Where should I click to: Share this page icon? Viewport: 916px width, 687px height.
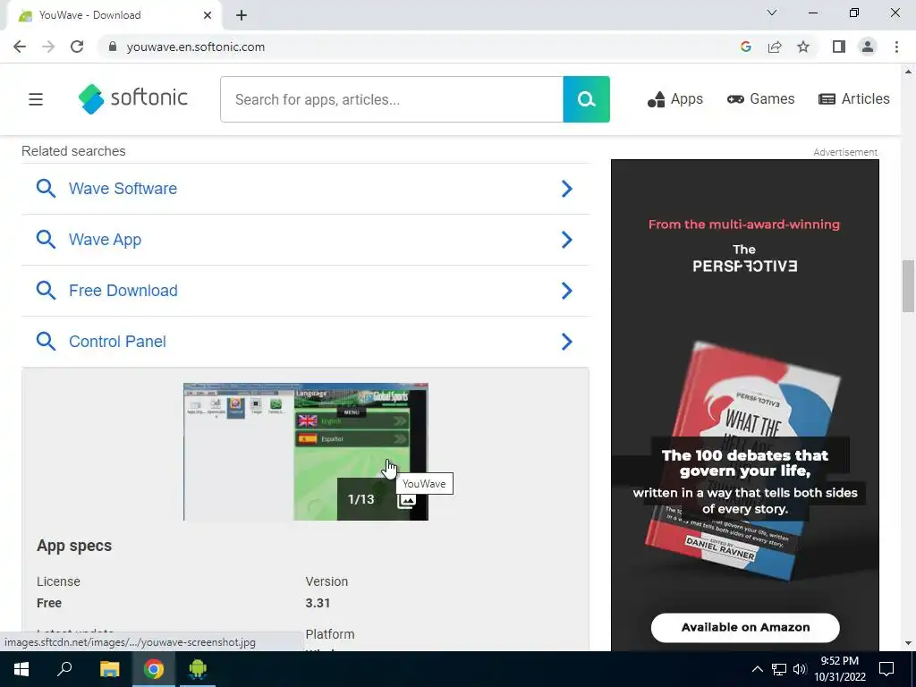(x=775, y=47)
